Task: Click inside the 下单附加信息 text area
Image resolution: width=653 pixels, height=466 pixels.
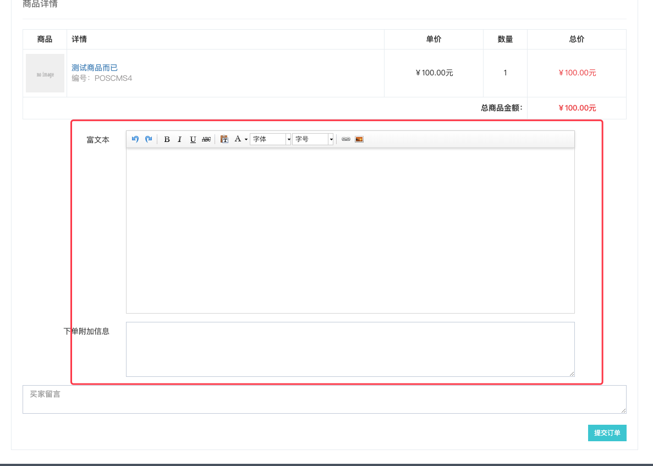Action: (x=350, y=349)
